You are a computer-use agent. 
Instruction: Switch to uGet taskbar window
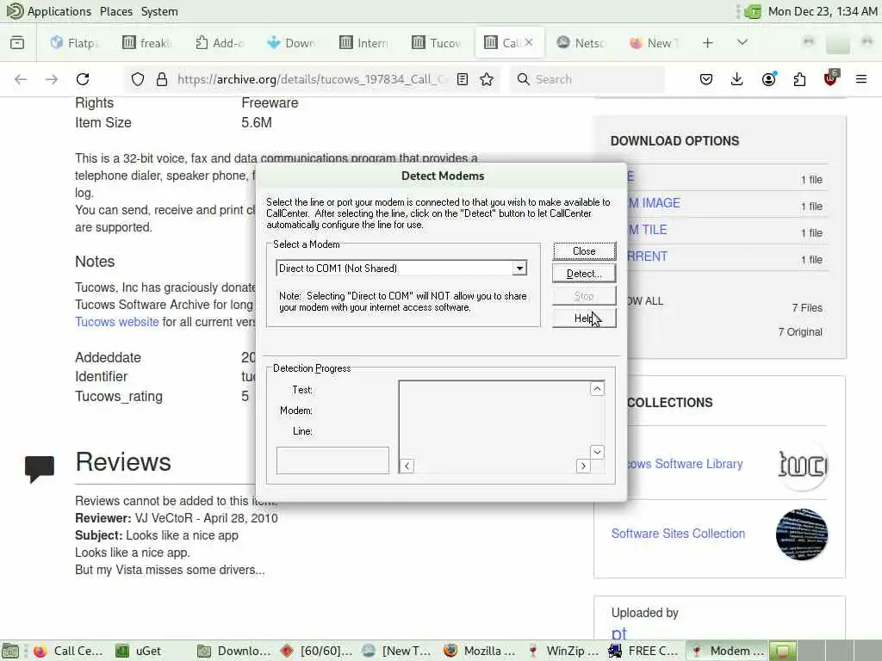click(140, 651)
